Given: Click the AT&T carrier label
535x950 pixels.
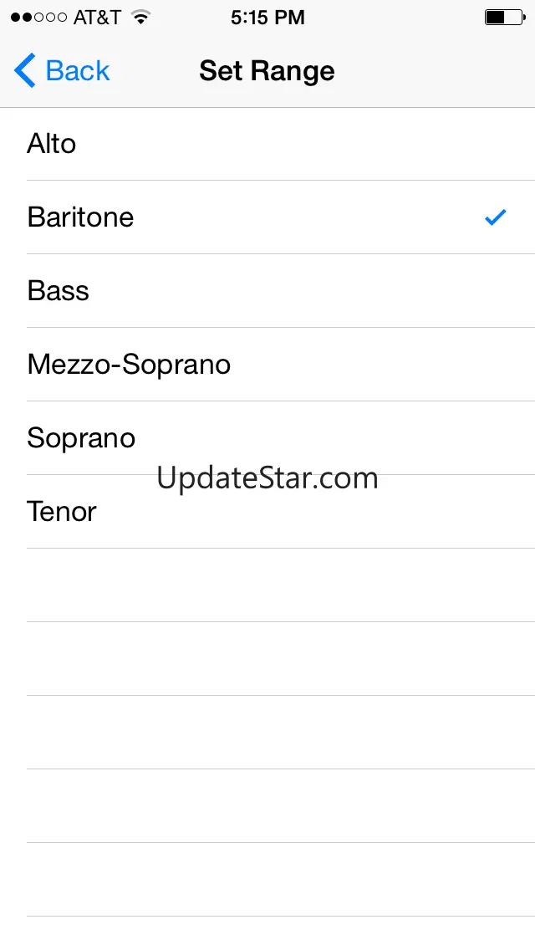Looking at the screenshot, I should coord(97,18).
